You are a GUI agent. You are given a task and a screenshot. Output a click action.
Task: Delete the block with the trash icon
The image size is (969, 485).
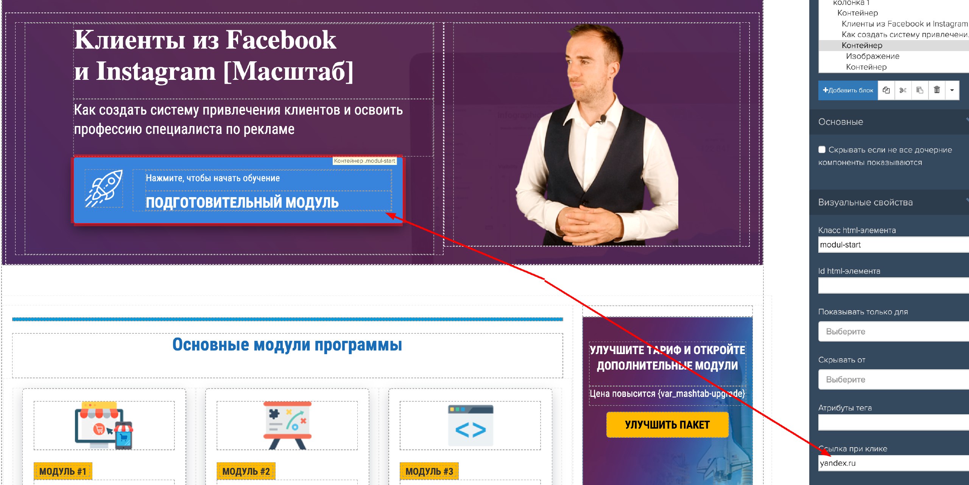(937, 90)
